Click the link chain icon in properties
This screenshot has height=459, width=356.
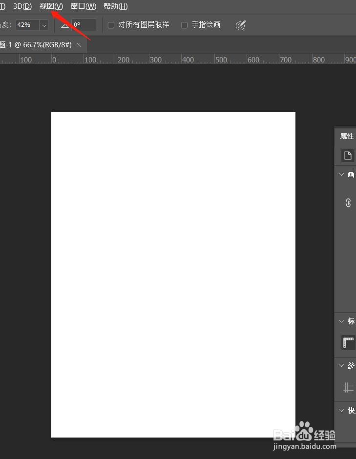click(x=348, y=202)
